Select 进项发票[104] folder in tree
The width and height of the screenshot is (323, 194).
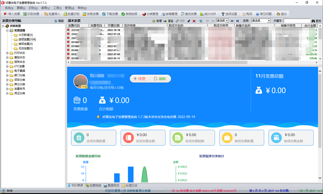[x=25, y=39]
